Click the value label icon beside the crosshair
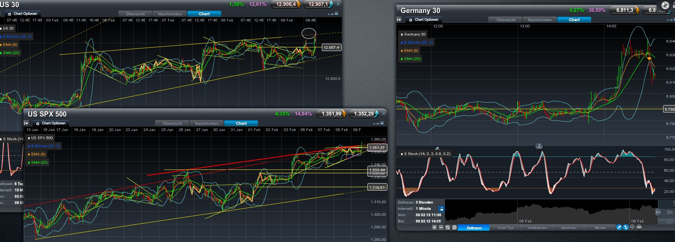 click(639, 227)
